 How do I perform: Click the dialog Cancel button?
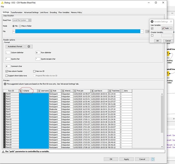[142, 159]
